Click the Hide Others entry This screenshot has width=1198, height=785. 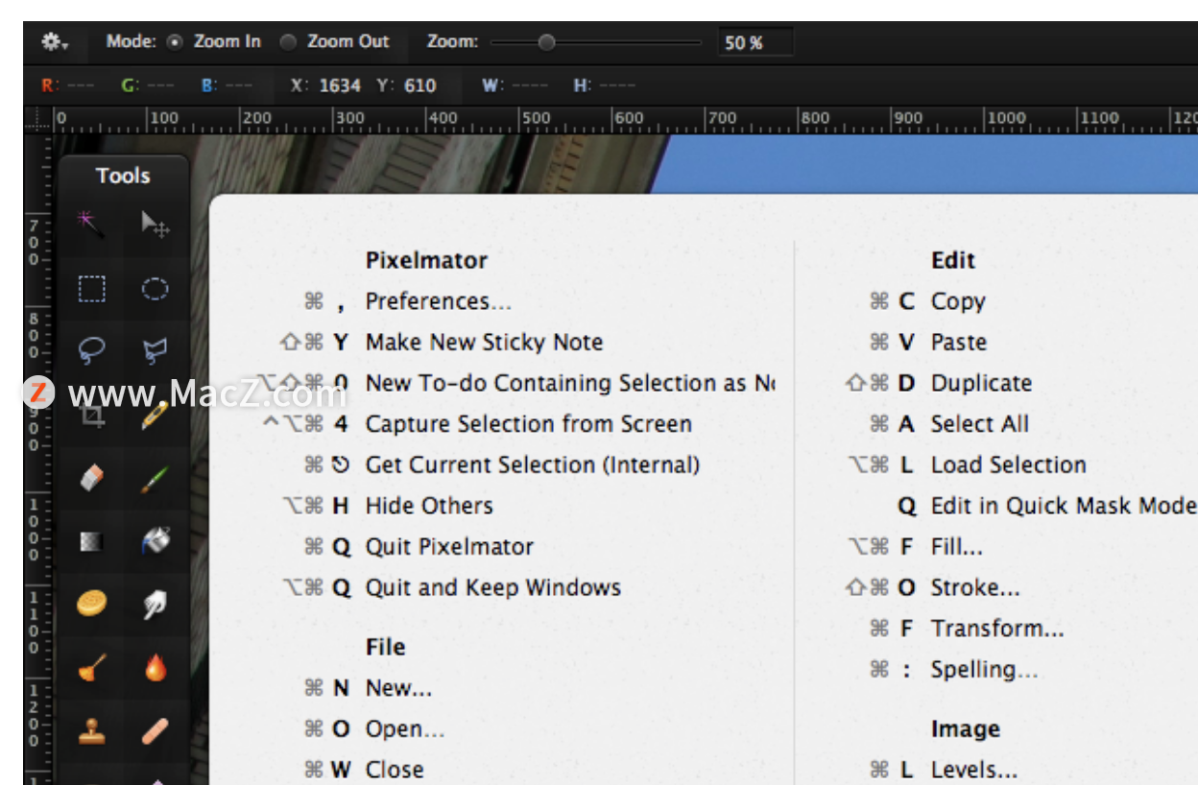point(429,506)
